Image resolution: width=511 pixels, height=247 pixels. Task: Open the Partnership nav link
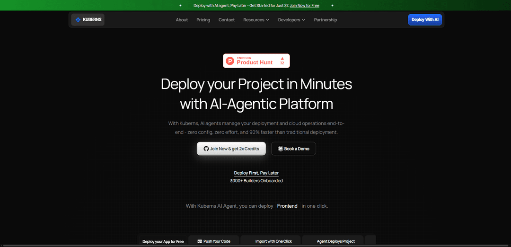[326, 20]
